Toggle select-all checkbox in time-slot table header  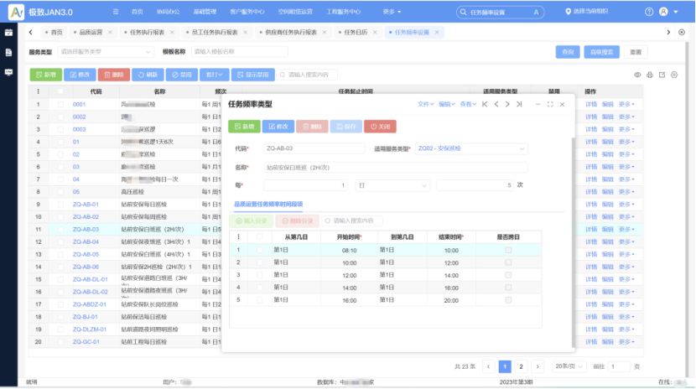[260, 237]
